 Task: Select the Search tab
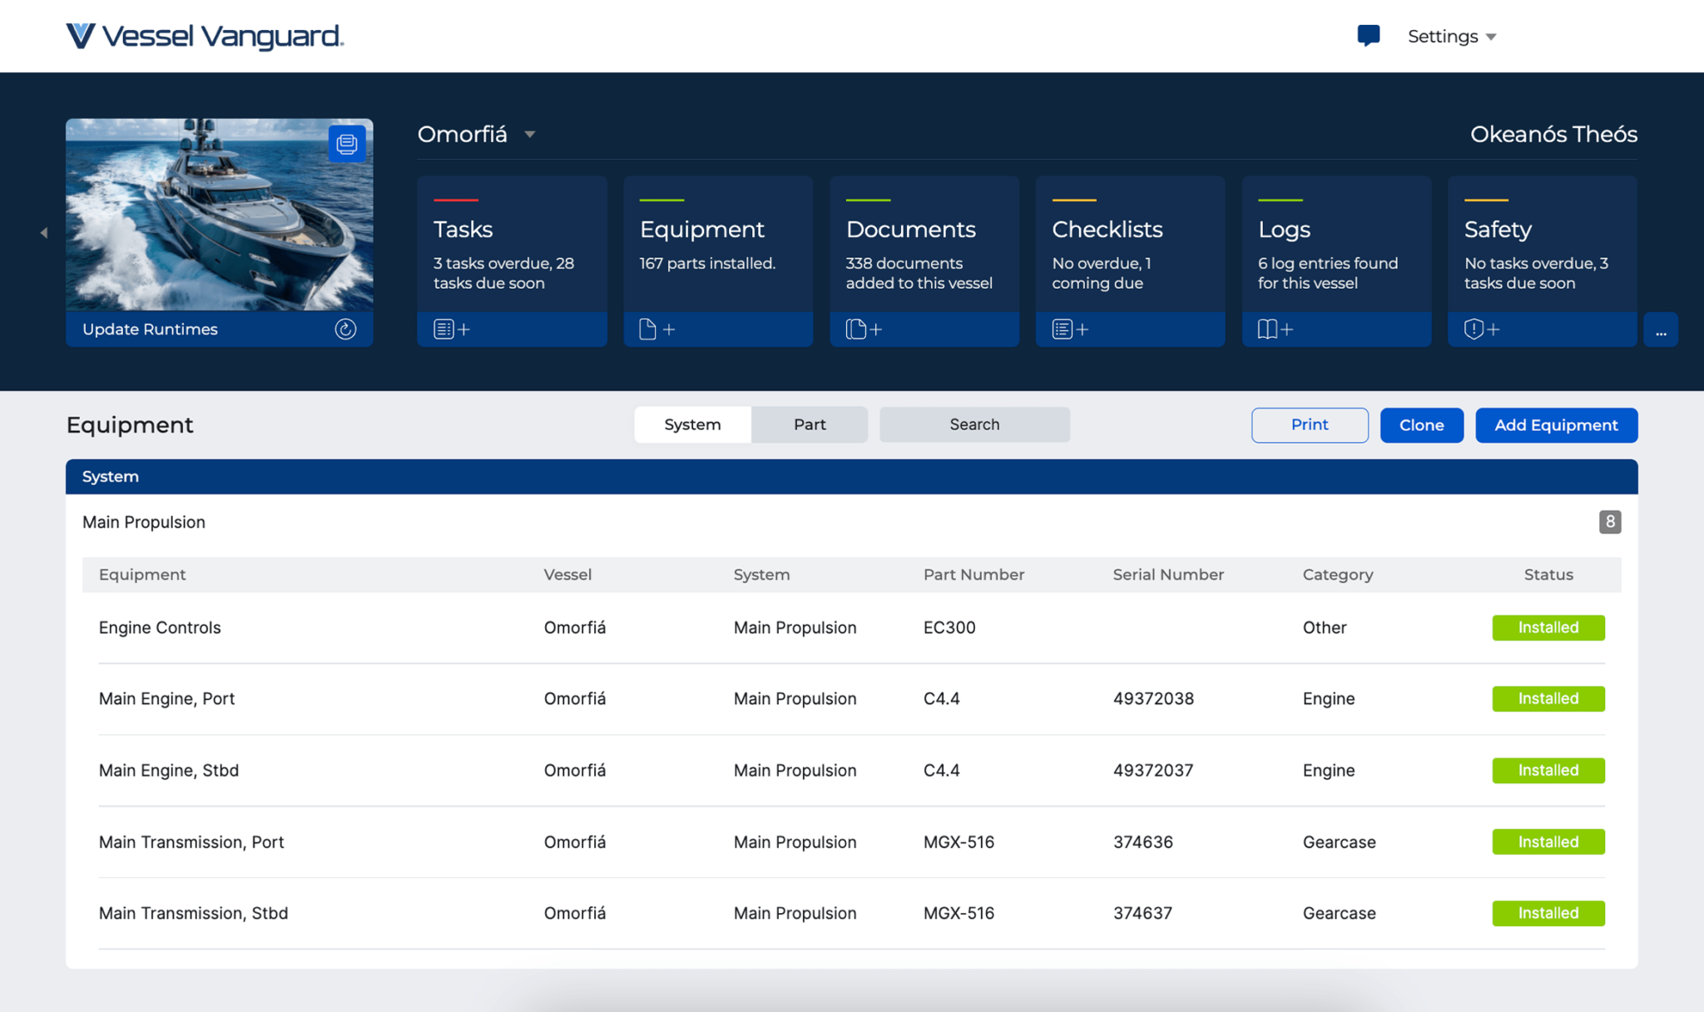pyautogui.click(x=973, y=424)
